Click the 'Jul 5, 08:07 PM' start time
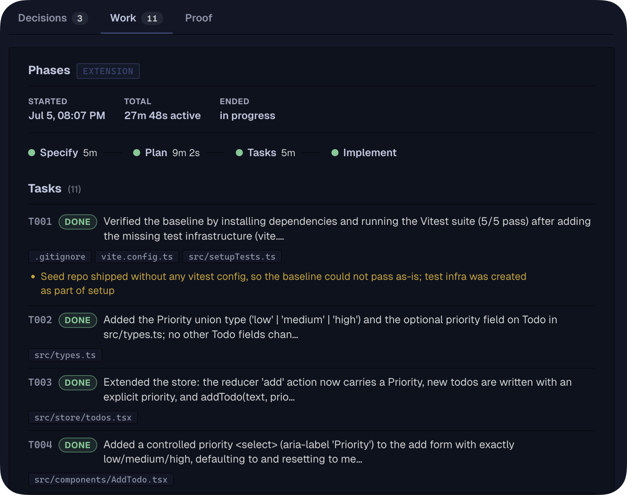This screenshot has width=627, height=495. click(67, 116)
